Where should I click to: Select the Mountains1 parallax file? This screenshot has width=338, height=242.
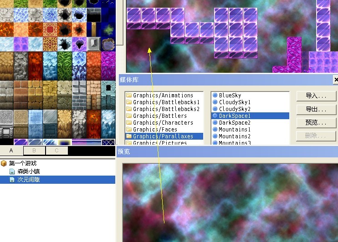pos(250,129)
